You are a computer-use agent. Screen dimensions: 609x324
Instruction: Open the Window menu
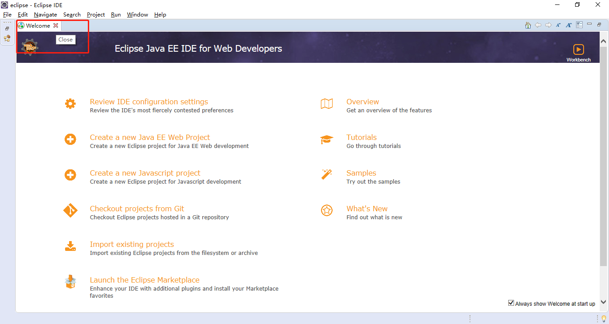[137, 15]
